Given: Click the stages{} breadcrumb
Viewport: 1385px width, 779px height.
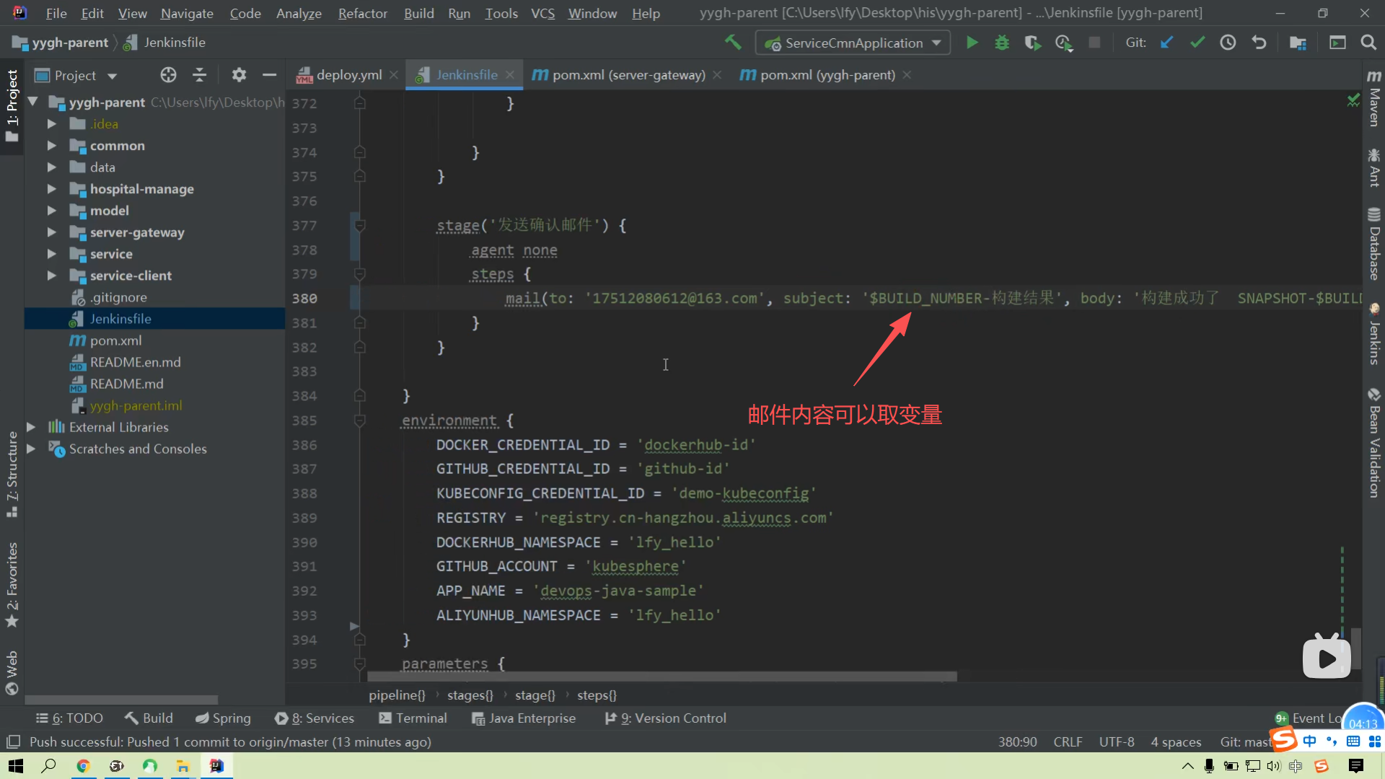Looking at the screenshot, I should (470, 695).
